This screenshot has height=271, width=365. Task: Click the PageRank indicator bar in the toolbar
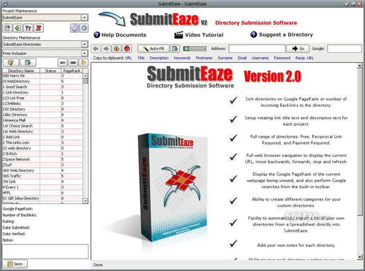pos(195,49)
